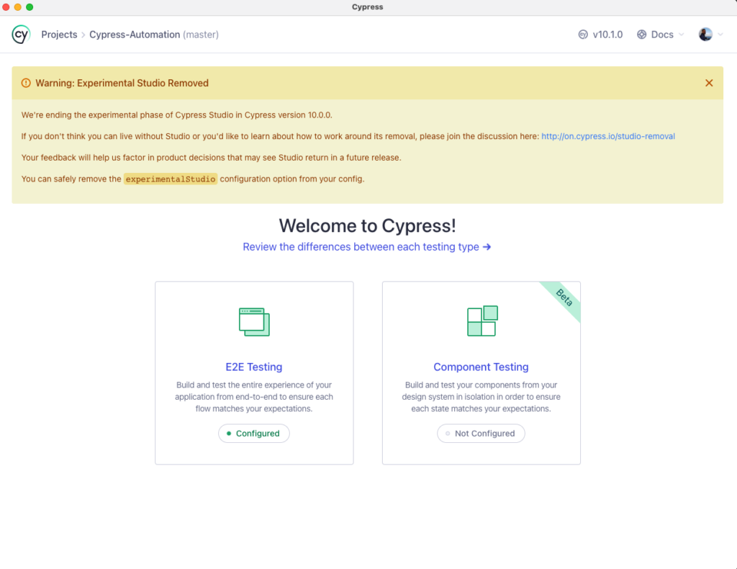Screen dimensions: 737x569
Task: Select the Component Testing blocks icon
Action: [x=481, y=321]
